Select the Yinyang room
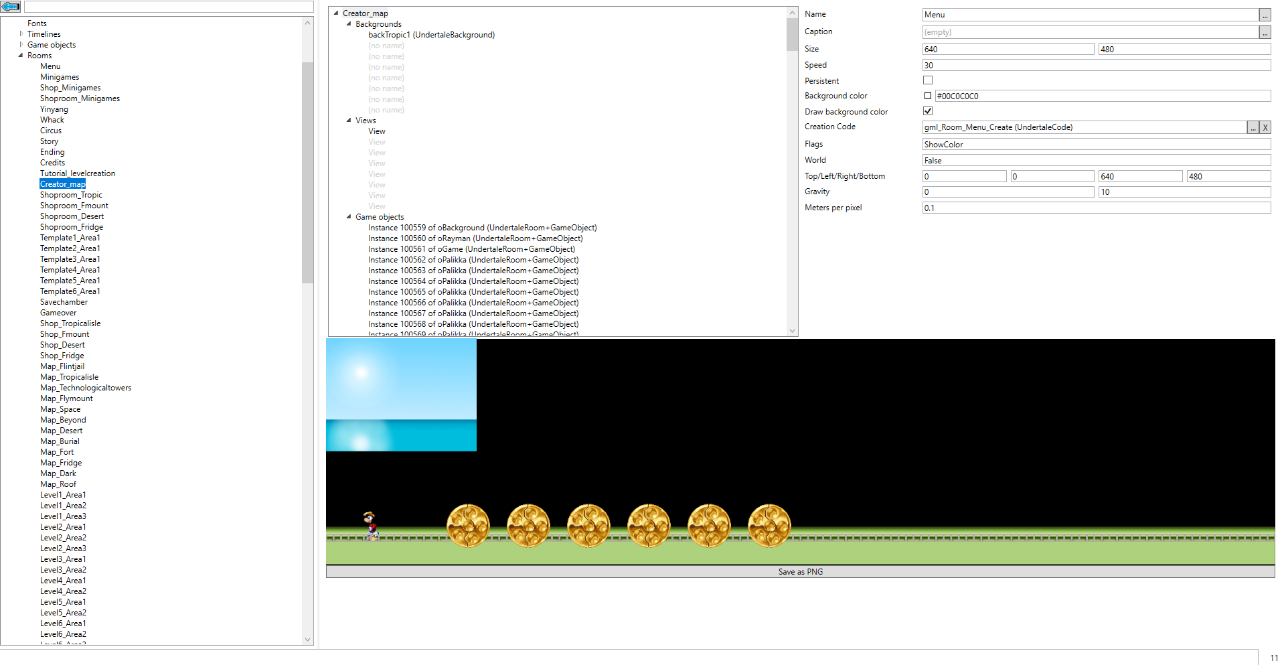This screenshot has width=1282, height=665. tap(54, 109)
